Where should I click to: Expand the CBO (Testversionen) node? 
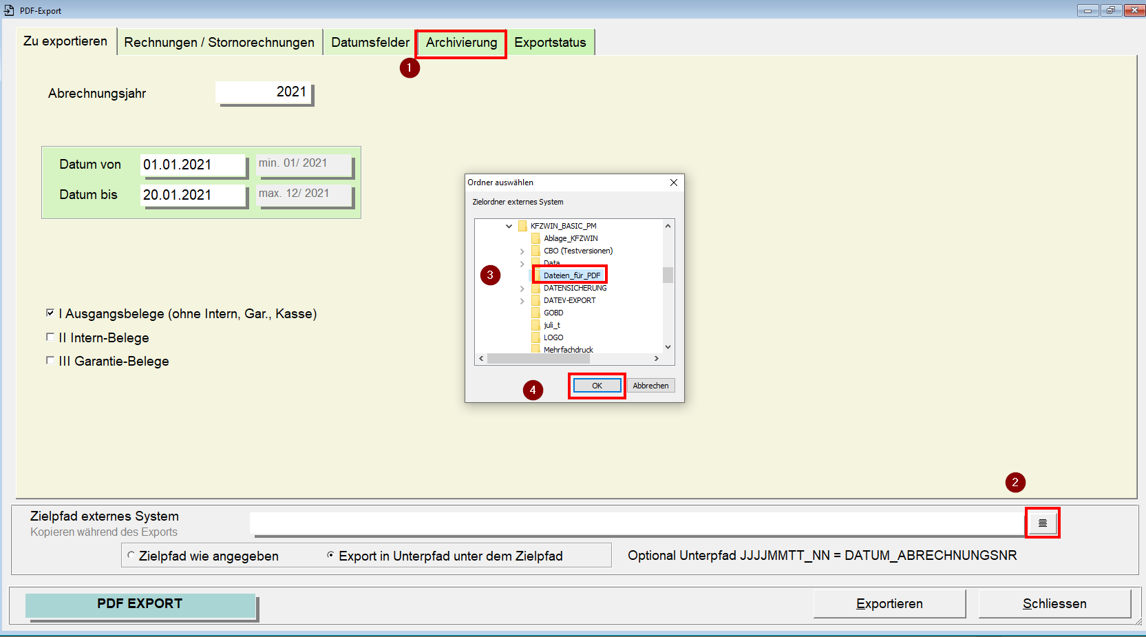coord(522,251)
